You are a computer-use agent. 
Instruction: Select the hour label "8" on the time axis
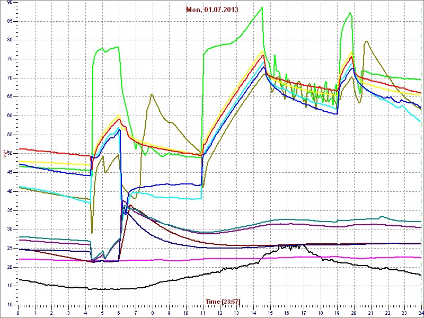152,312
